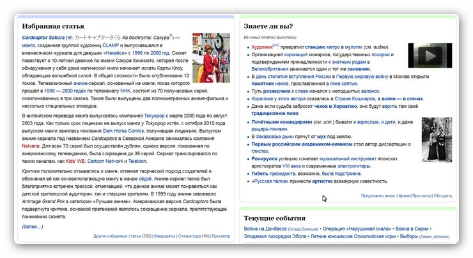
Task: Click the superscript question mark after 'Сакура'
Action: pos(171,36)
